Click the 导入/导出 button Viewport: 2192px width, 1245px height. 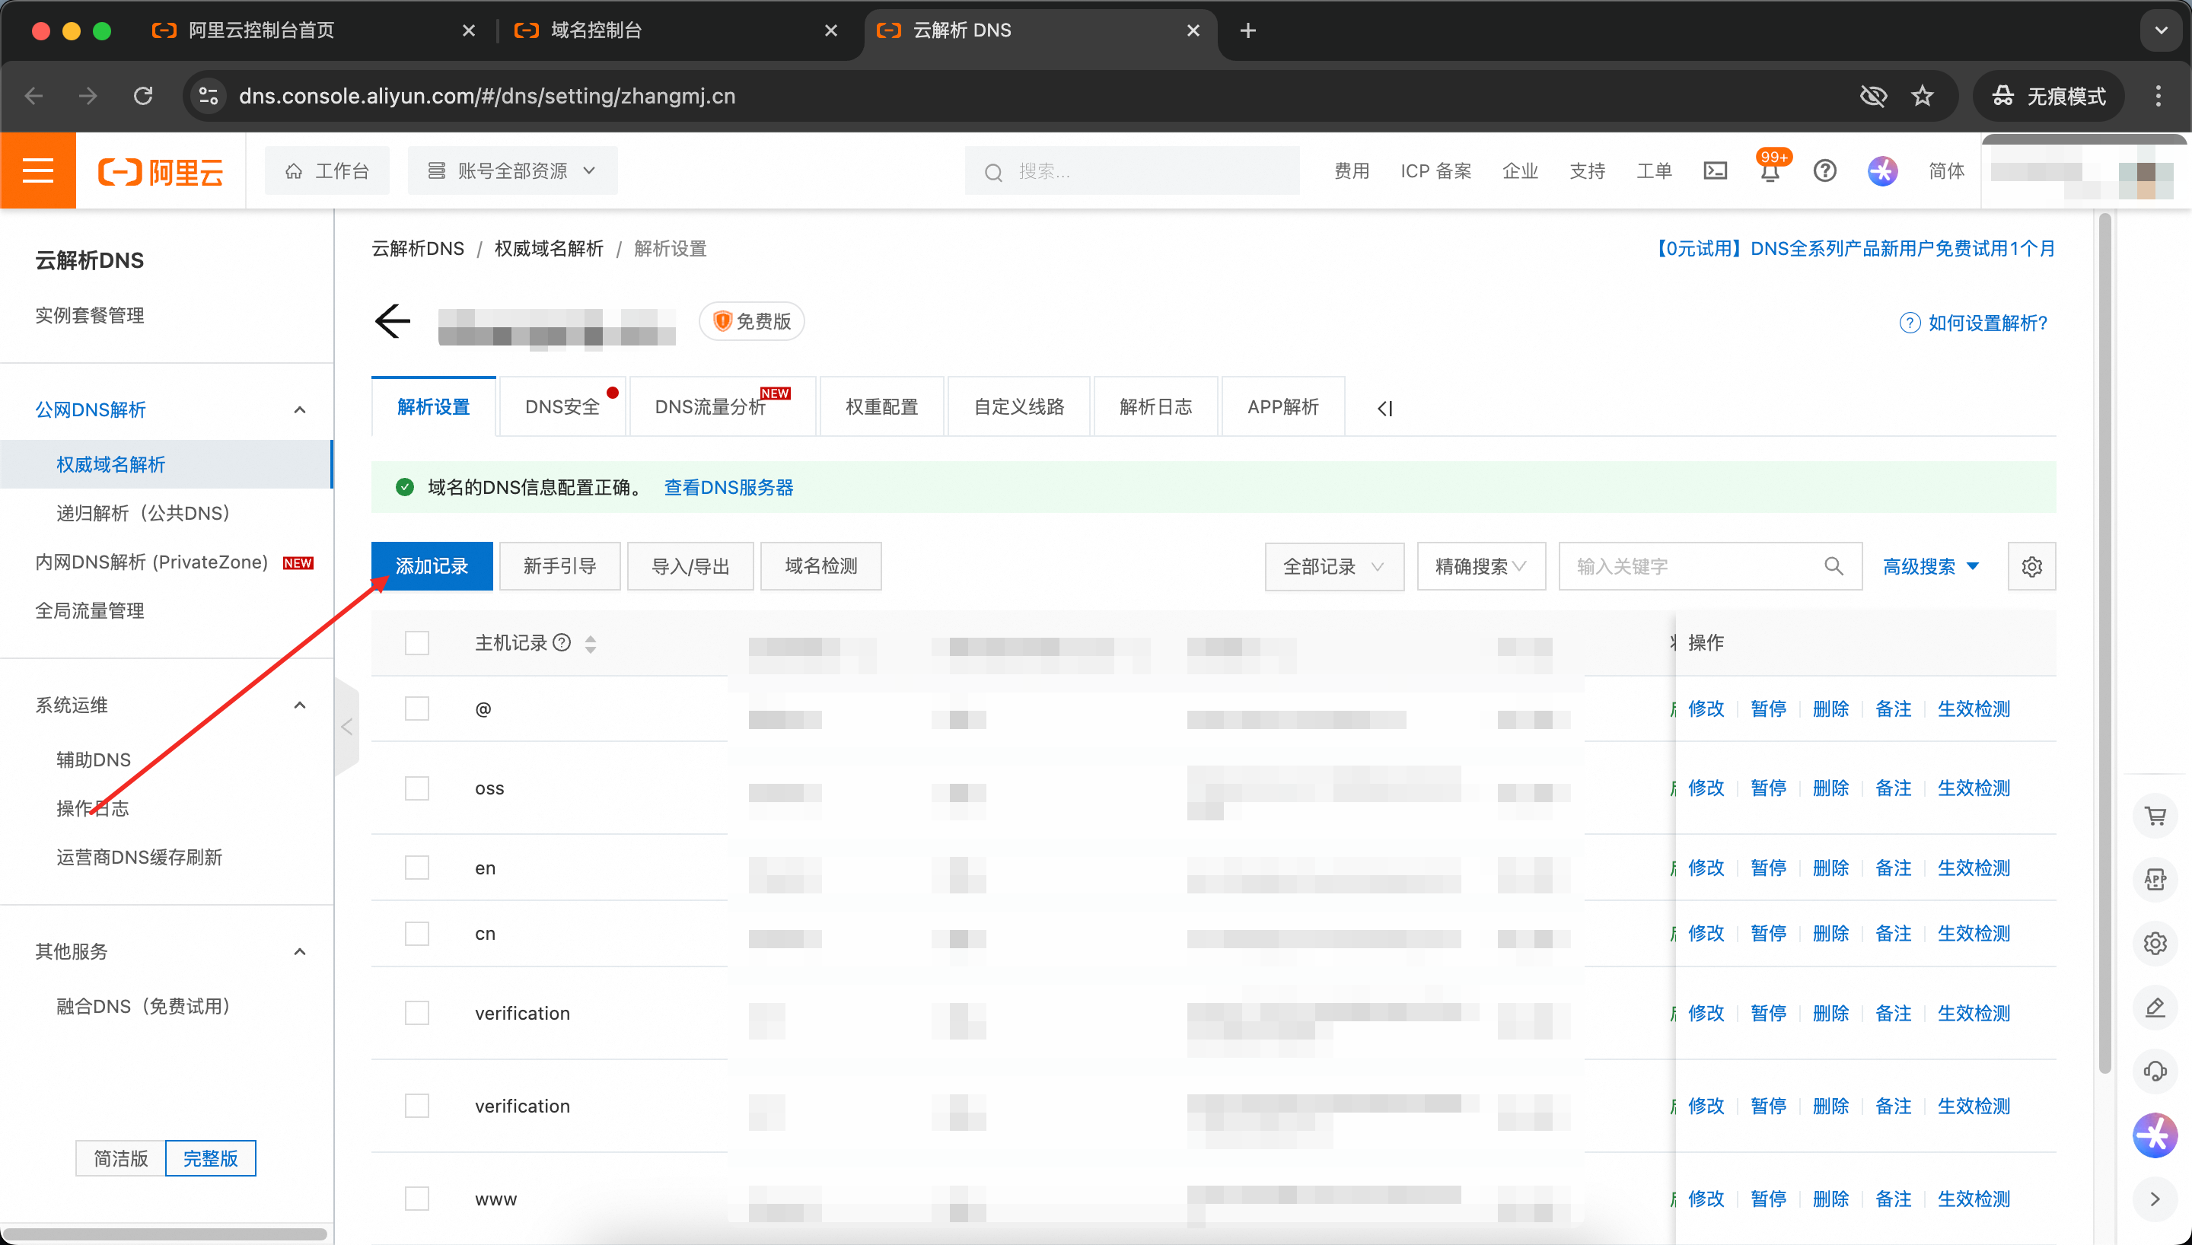click(x=691, y=566)
